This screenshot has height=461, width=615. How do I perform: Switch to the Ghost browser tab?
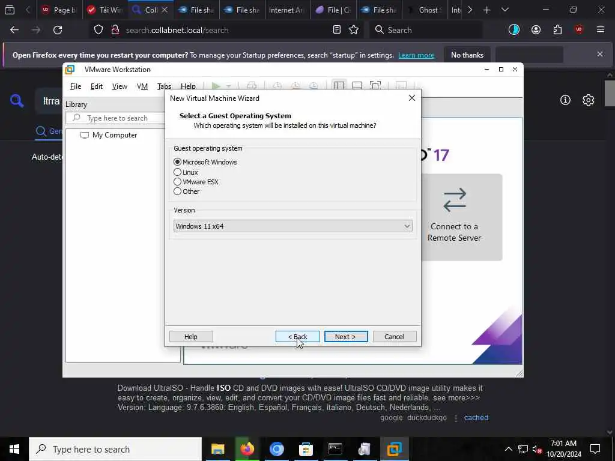[x=425, y=10]
